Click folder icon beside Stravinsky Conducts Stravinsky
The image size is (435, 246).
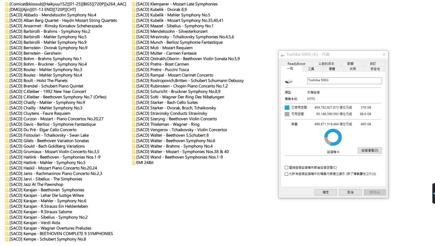pyautogui.click(x=134, y=113)
